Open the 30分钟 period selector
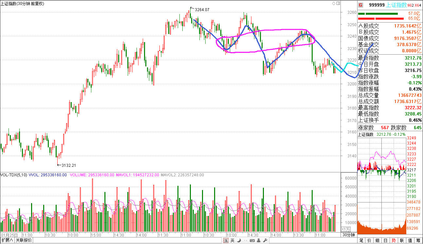The height and width of the screenshot is (244, 423). (x=349, y=235)
